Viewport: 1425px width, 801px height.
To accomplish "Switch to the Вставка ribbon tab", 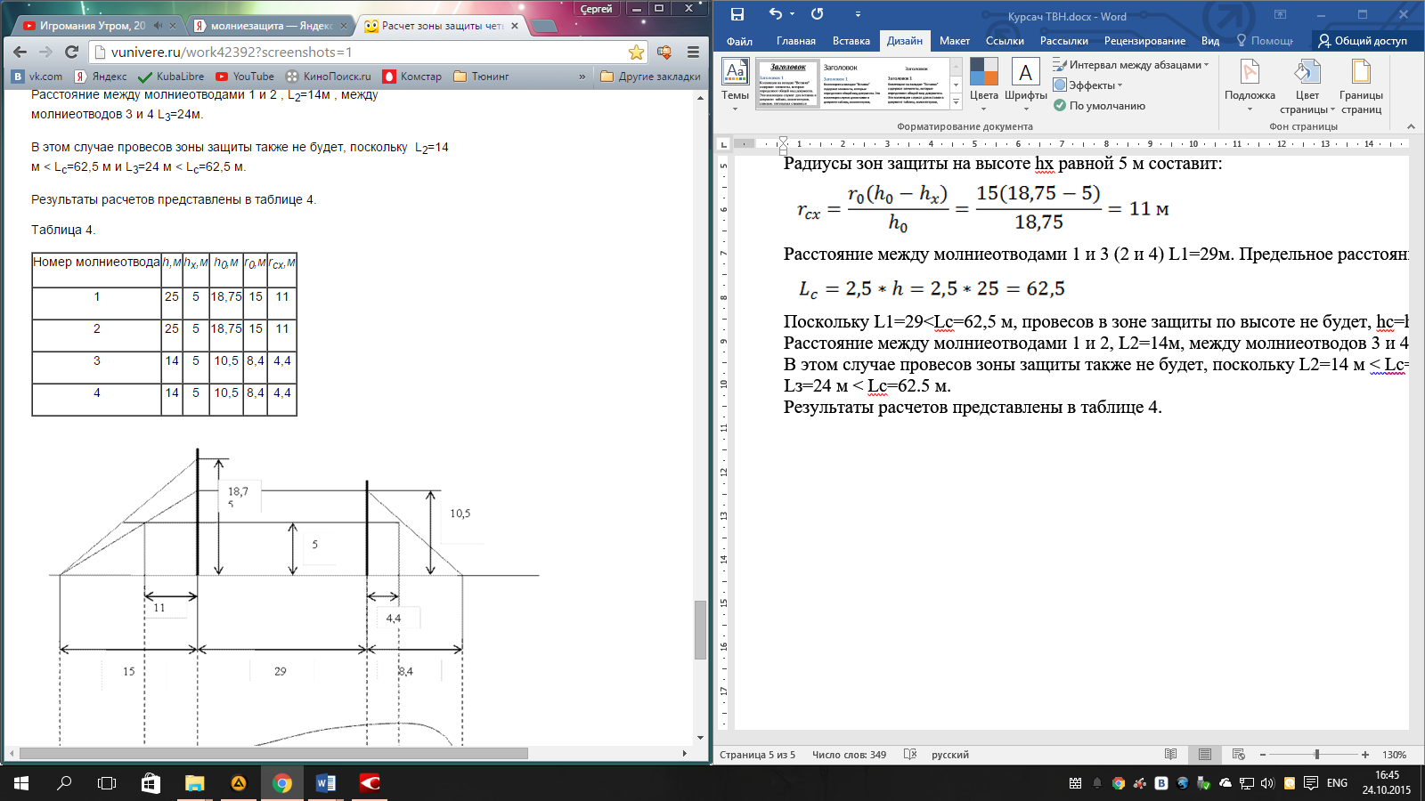I will [x=851, y=41].
